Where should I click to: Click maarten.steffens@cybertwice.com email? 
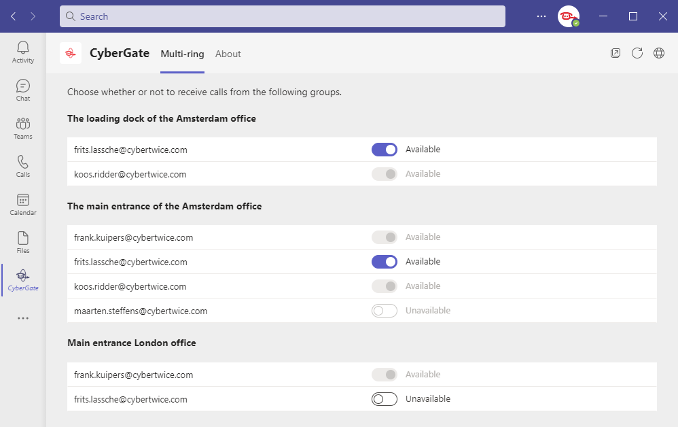(x=141, y=311)
